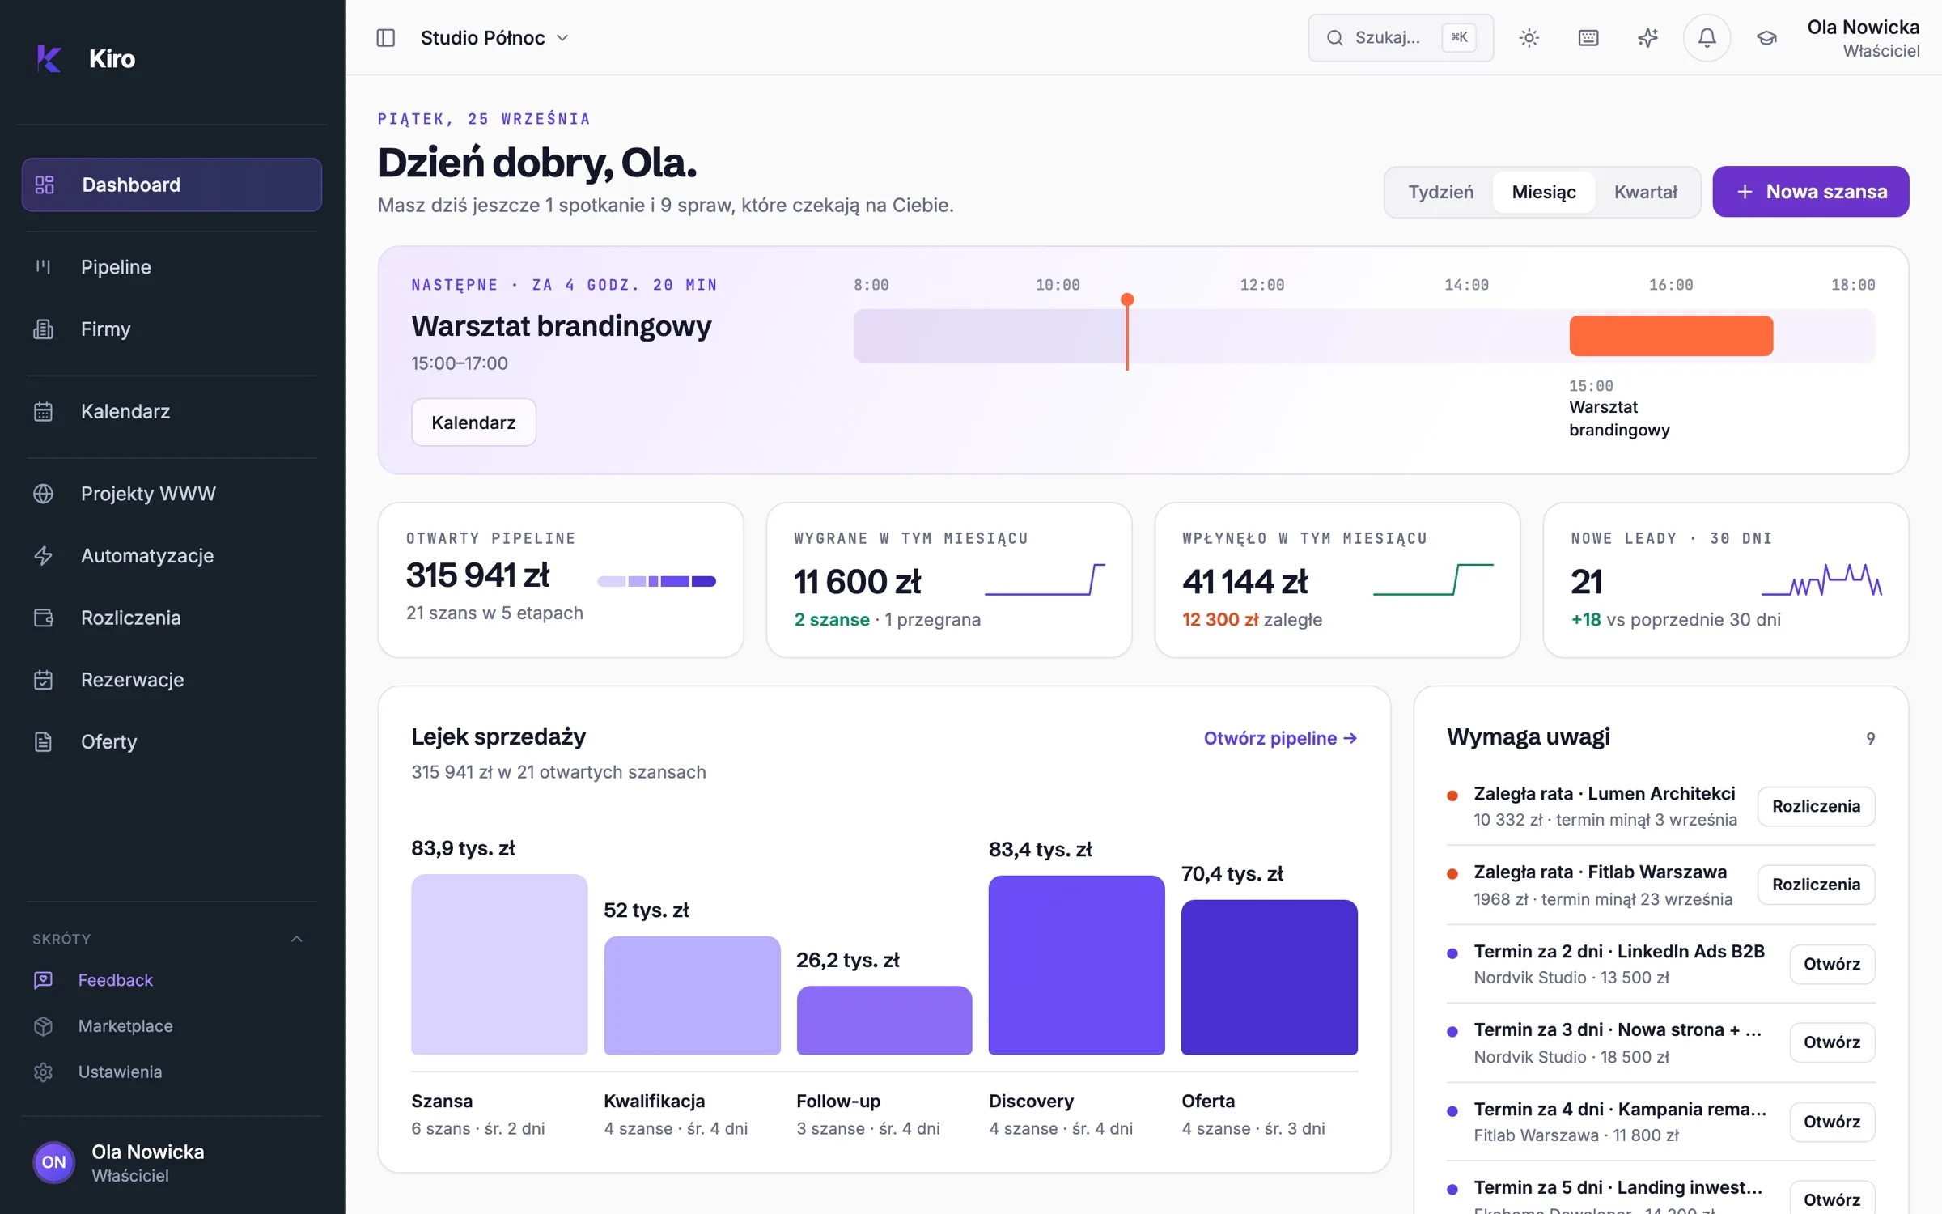The height and width of the screenshot is (1214, 1942).
Task: Click the graduation cap help icon
Action: (x=1766, y=38)
